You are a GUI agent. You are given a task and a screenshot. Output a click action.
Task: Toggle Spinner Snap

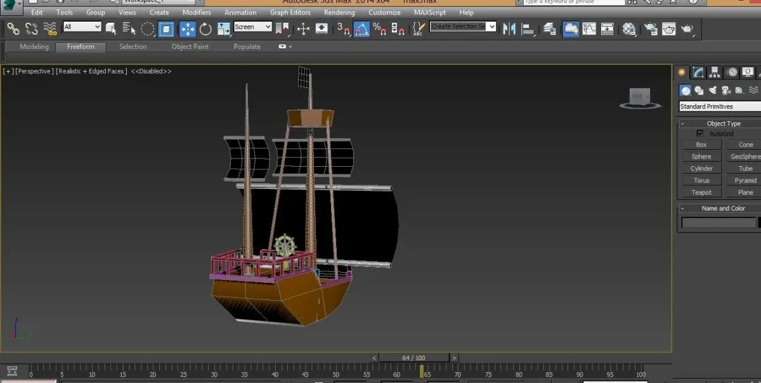click(398, 29)
